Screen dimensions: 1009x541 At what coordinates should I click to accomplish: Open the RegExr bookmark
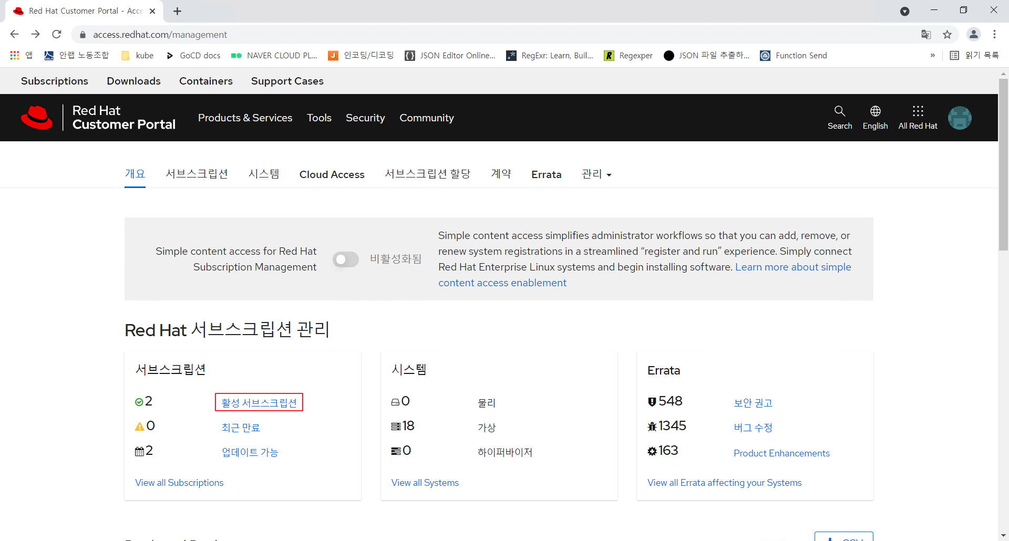pyautogui.click(x=550, y=55)
